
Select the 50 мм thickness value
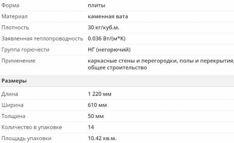coord(96,116)
